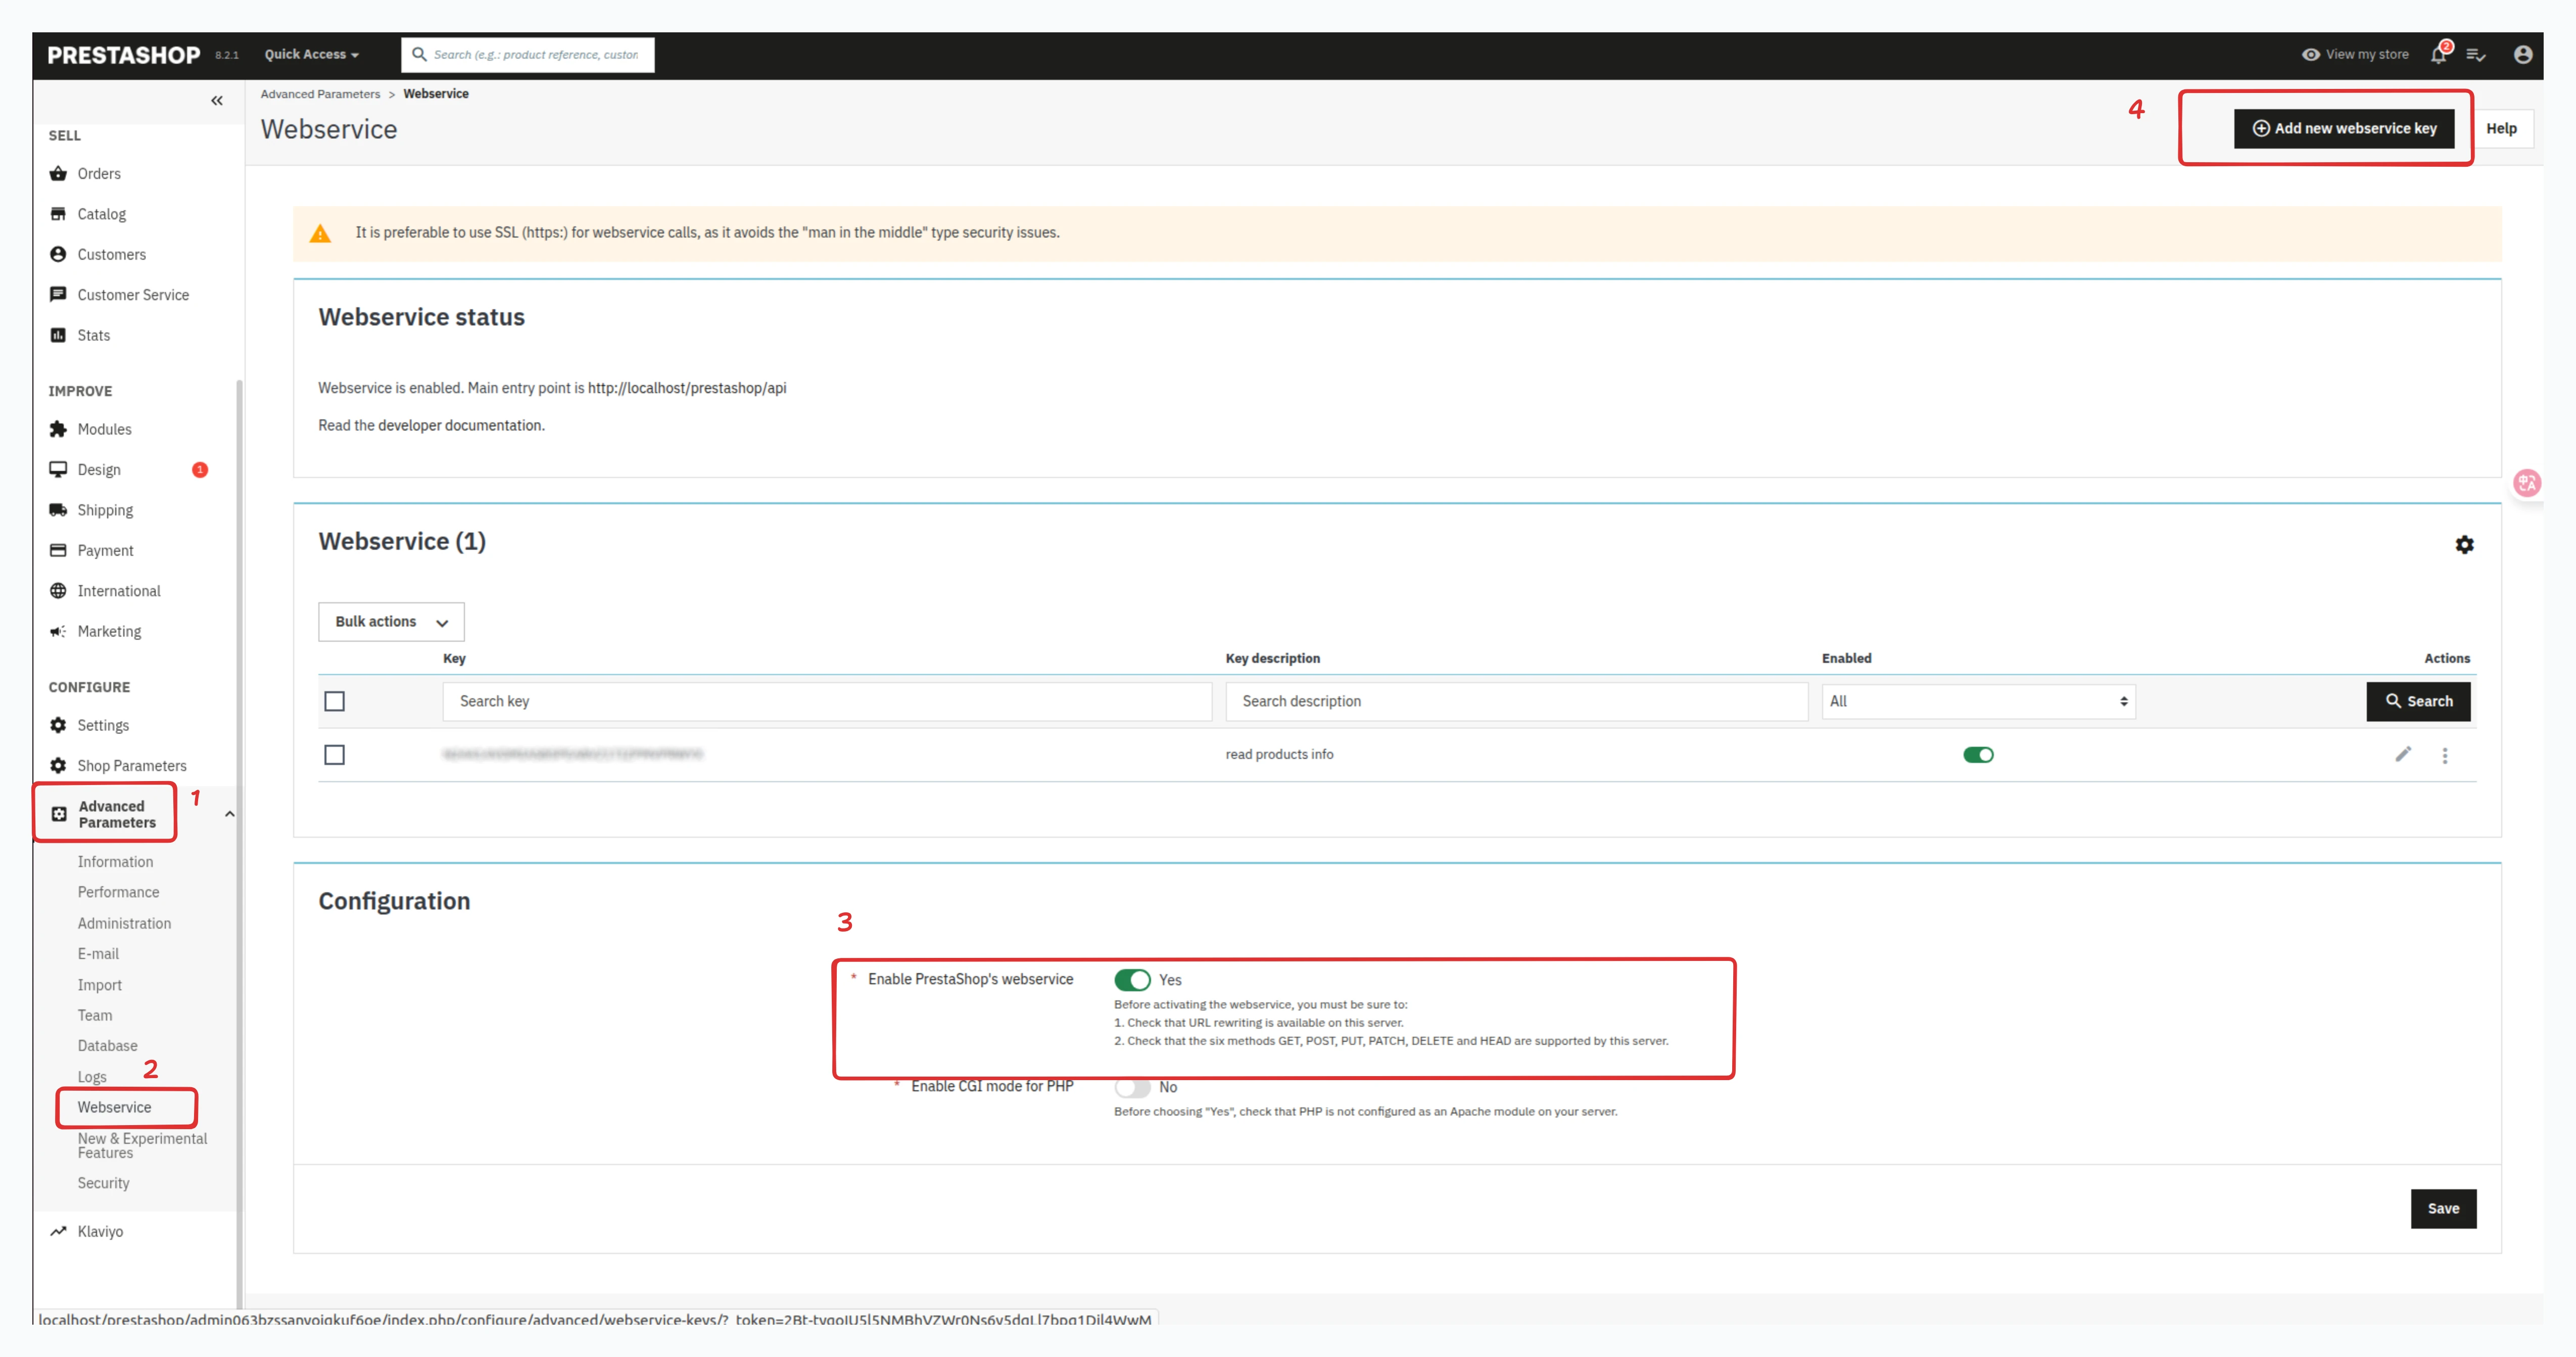This screenshot has height=1357, width=2576.
Task: Click Advanced Parameters breadcrumb link
Action: pos(320,94)
